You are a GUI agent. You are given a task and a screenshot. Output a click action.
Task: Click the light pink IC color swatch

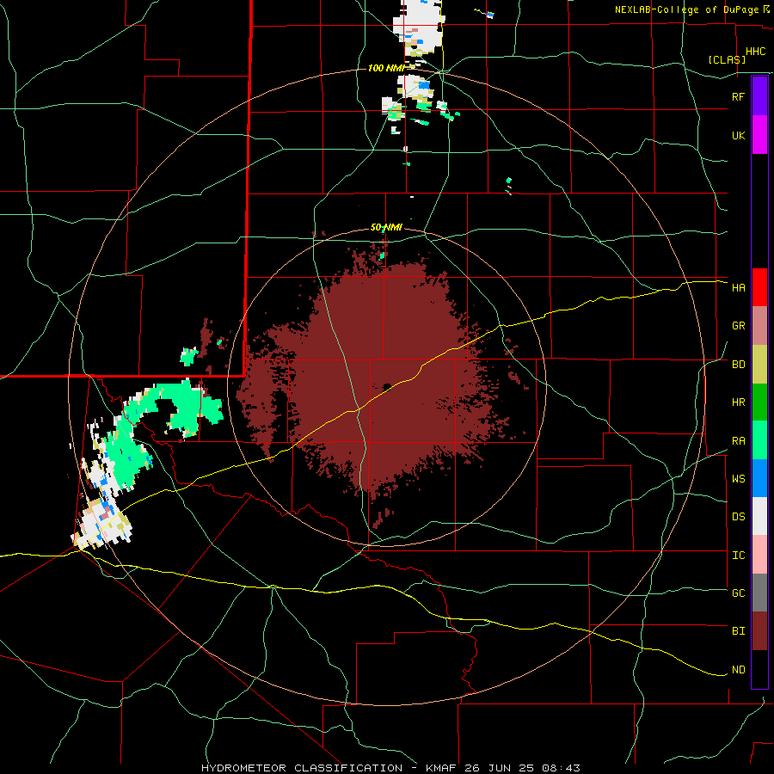pyautogui.click(x=759, y=555)
